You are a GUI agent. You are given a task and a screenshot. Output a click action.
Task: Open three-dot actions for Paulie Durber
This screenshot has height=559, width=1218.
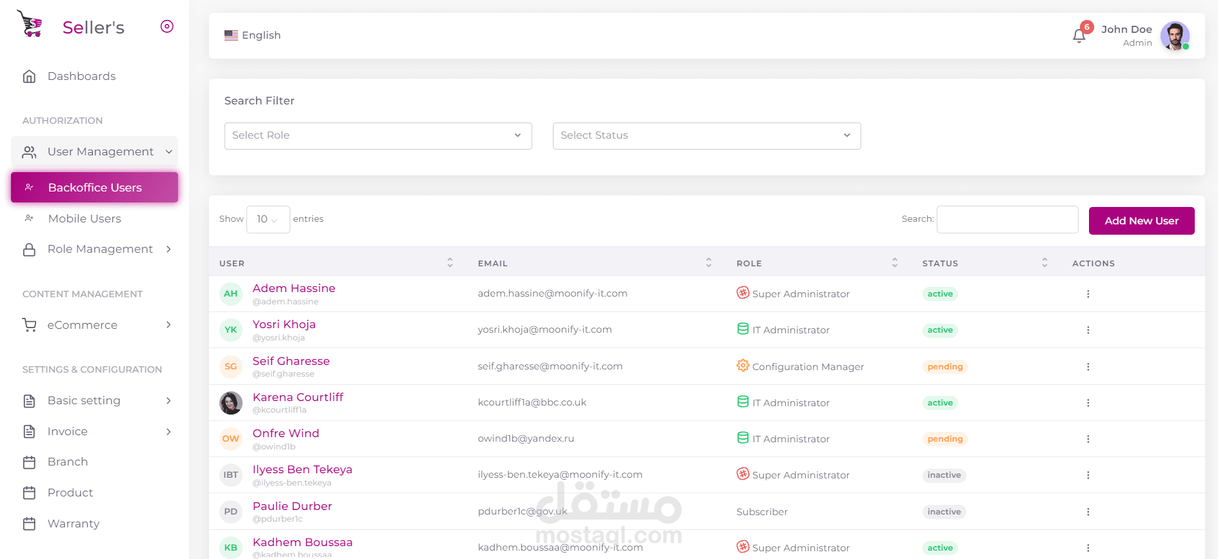(x=1088, y=512)
